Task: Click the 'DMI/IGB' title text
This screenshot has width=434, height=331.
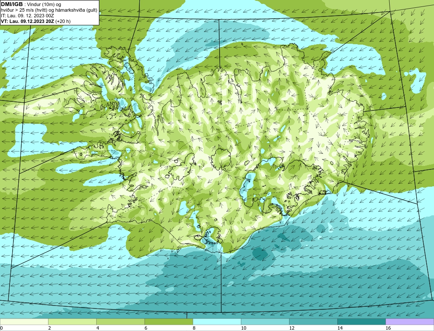Action: click(12, 4)
